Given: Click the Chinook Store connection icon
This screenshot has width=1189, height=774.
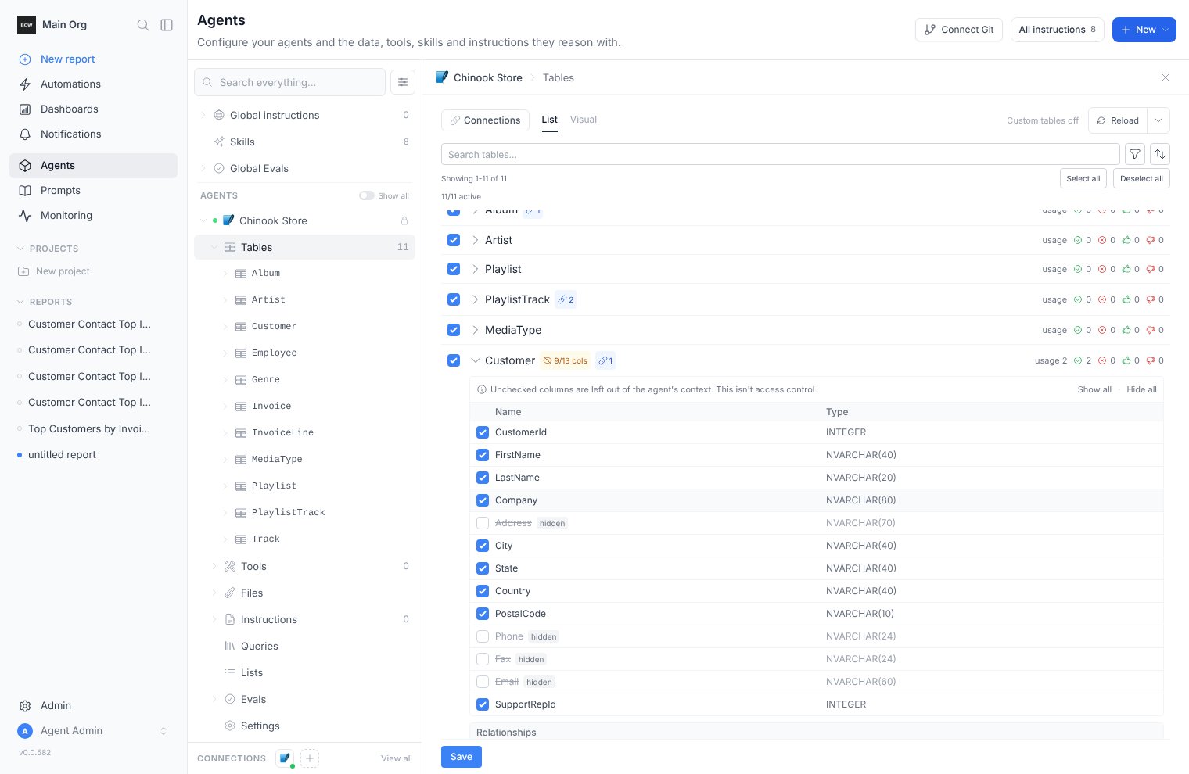Looking at the screenshot, I should coord(285,758).
